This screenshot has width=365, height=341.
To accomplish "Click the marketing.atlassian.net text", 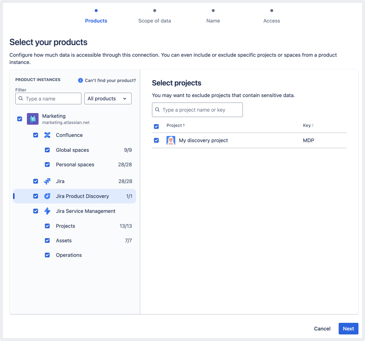I will click(x=66, y=123).
